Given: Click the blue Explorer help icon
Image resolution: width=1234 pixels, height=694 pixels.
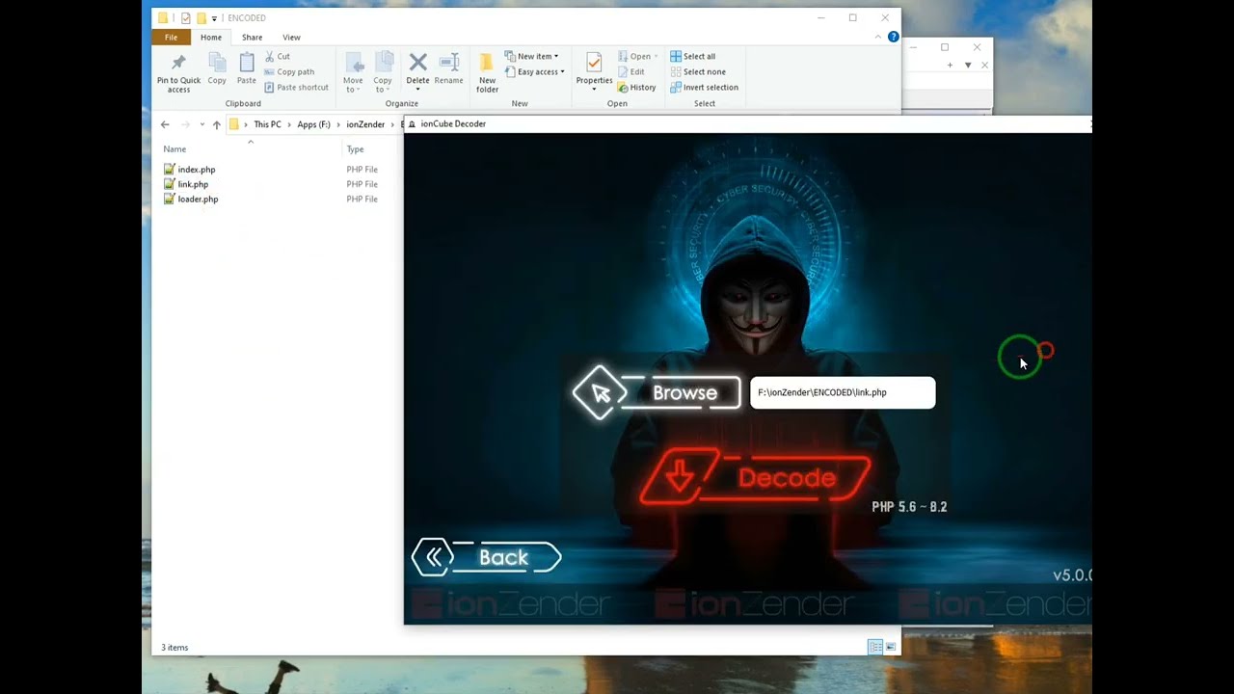Looking at the screenshot, I should [893, 37].
